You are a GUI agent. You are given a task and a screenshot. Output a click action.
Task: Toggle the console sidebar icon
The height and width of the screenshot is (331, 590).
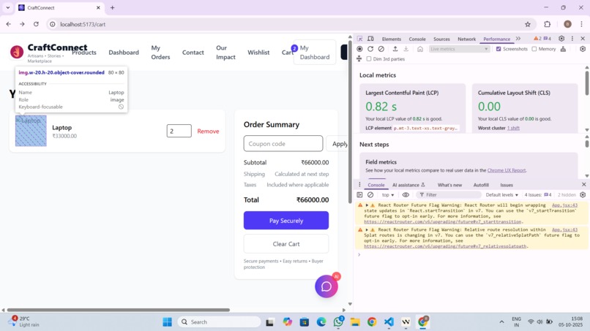tap(359, 194)
